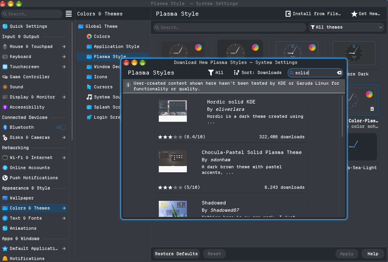Click the hamburger menu icon beside search

(69, 14)
